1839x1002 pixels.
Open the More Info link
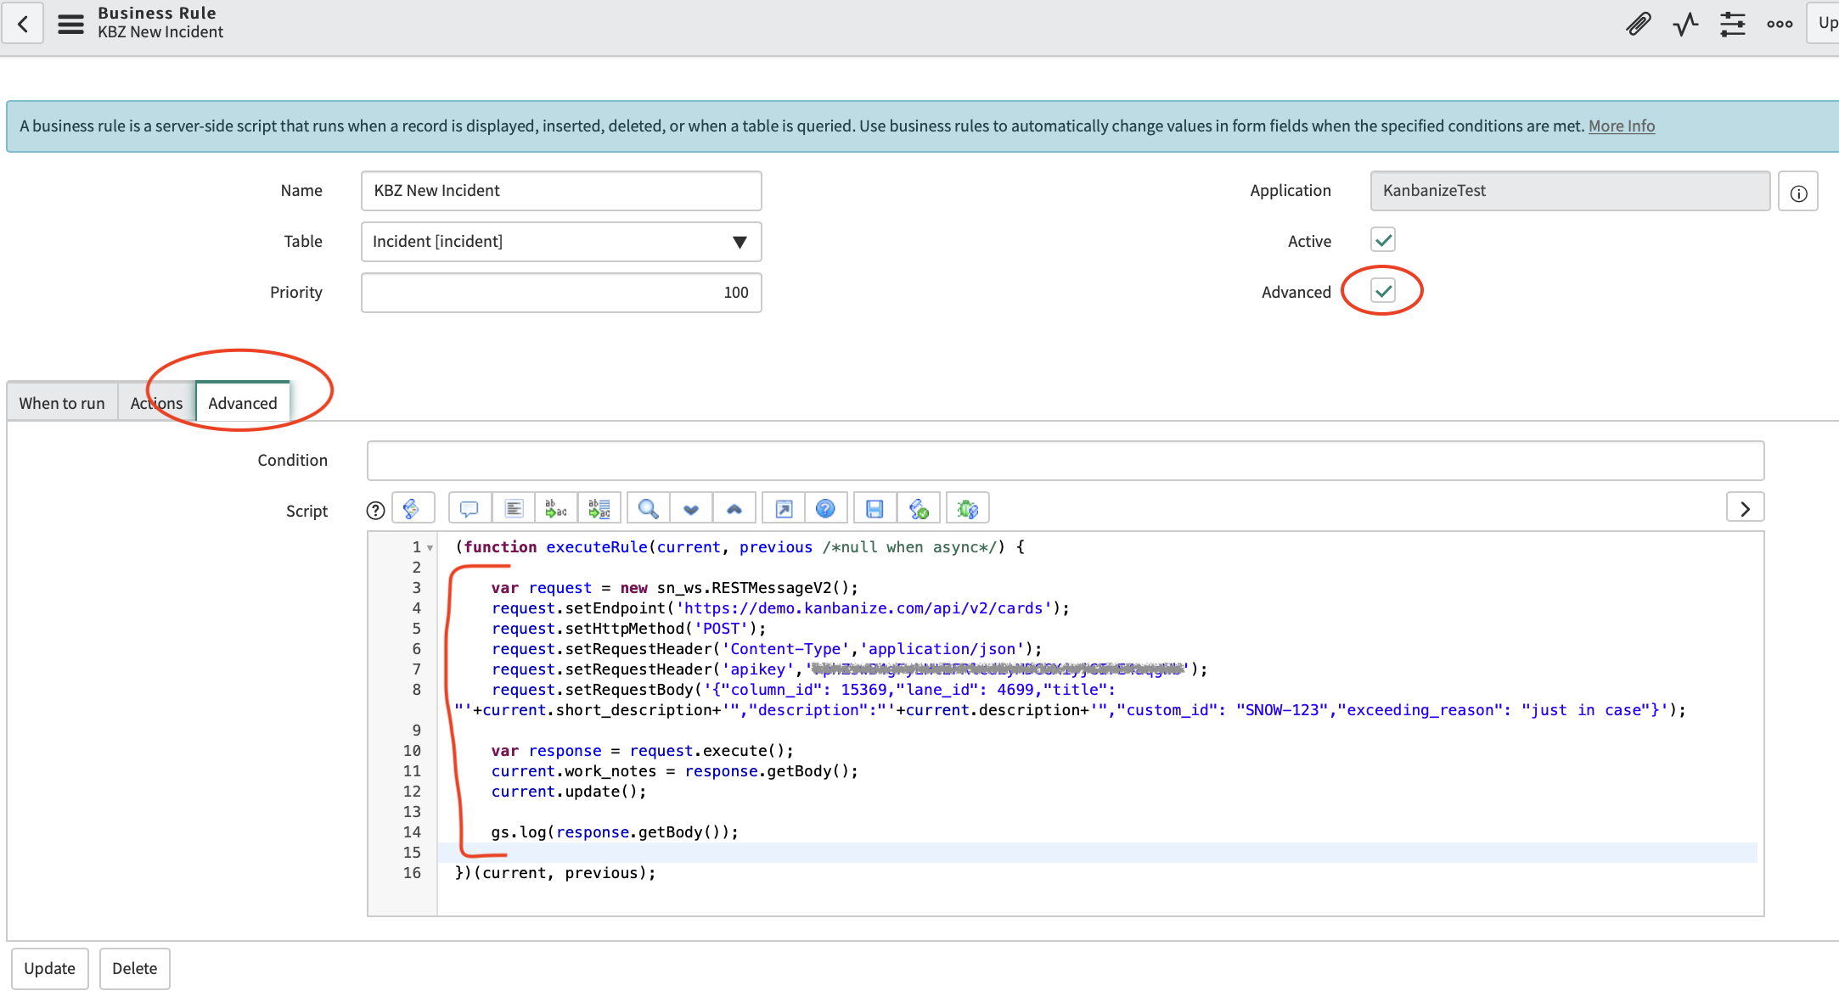[1622, 126]
